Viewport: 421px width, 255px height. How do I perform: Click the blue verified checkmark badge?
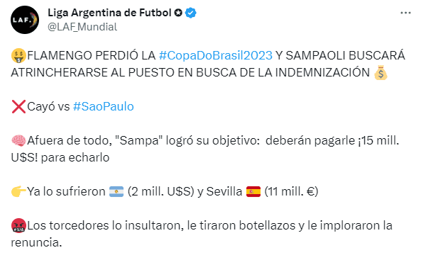[x=191, y=13]
